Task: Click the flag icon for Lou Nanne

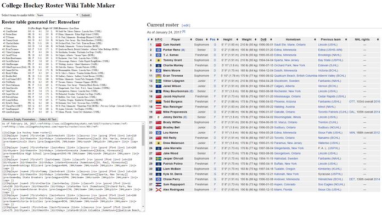Action: pyautogui.click(x=159, y=133)
